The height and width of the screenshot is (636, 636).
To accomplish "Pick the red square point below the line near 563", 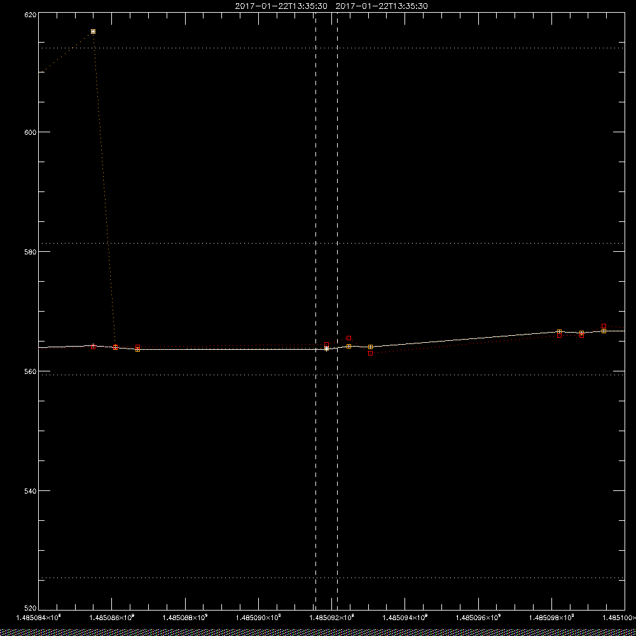I will tap(370, 353).
